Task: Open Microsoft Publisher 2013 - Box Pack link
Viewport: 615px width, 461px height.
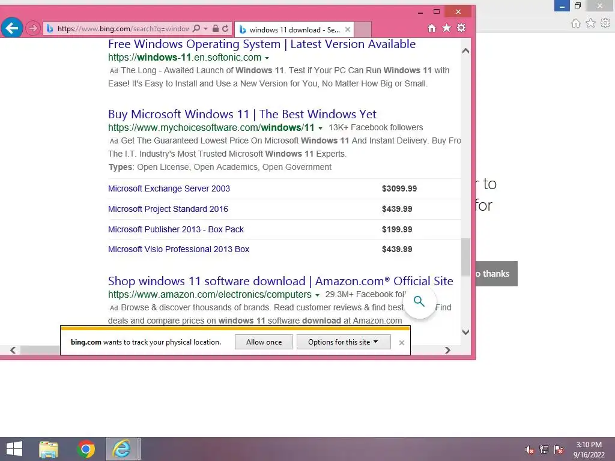Action: pyautogui.click(x=176, y=229)
